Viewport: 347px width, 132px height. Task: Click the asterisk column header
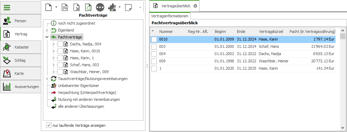[153, 32]
